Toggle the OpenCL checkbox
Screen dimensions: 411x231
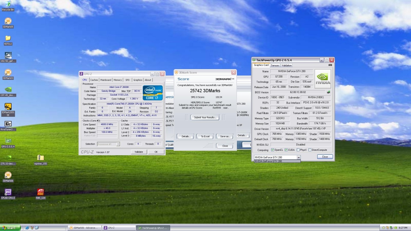[273, 150]
